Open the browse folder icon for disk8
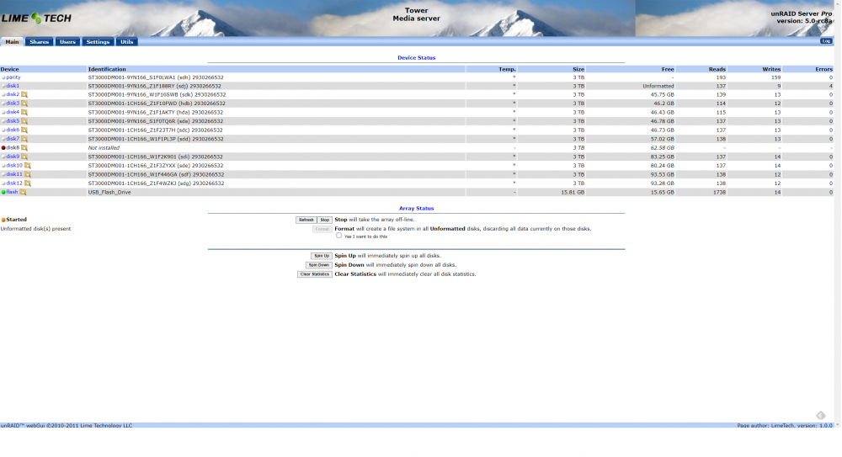Screen dimensions: 842x457 coord(24,147)
